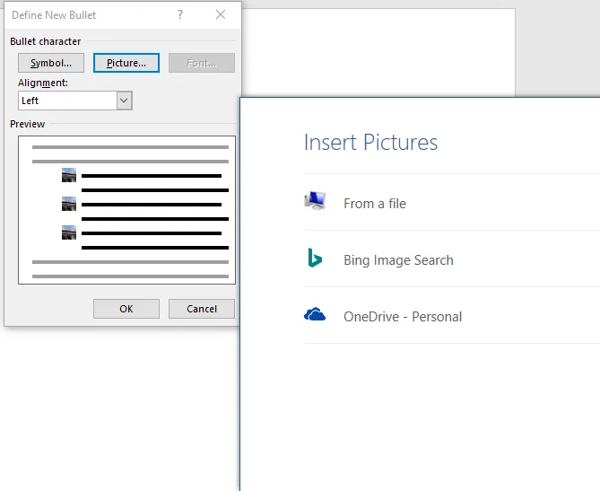Select the first picture bullet in preview
Screen dimensions: 600x491
point(69,175)
